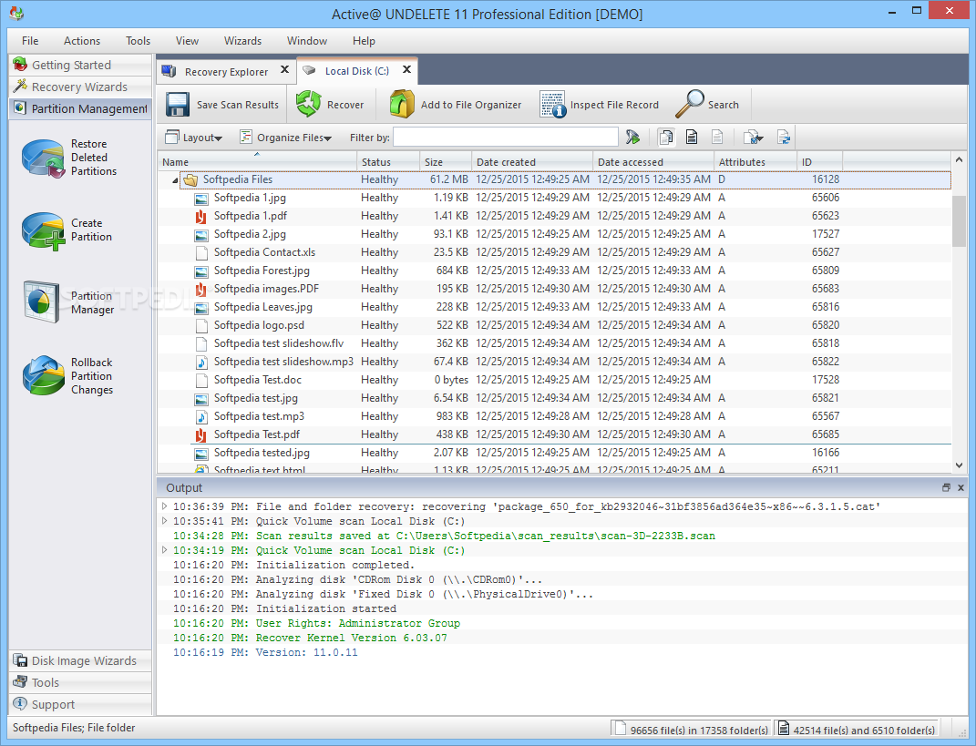Click the Search magnifying glass icon

click(690, 104)
